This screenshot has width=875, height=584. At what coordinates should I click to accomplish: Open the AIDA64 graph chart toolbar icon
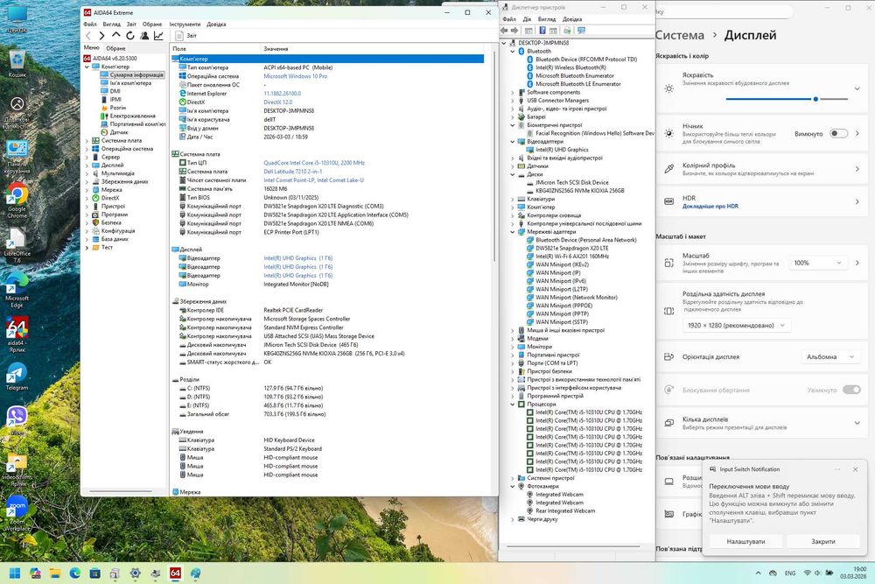click(159, 36)
